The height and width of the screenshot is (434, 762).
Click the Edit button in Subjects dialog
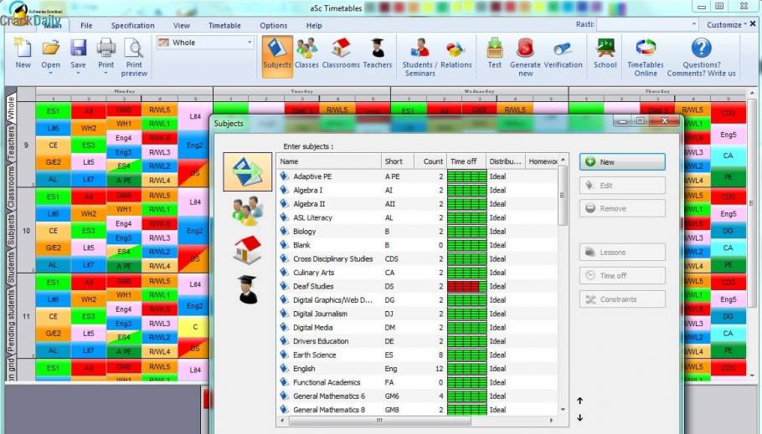pyautogui.click(x=622, y=185)
